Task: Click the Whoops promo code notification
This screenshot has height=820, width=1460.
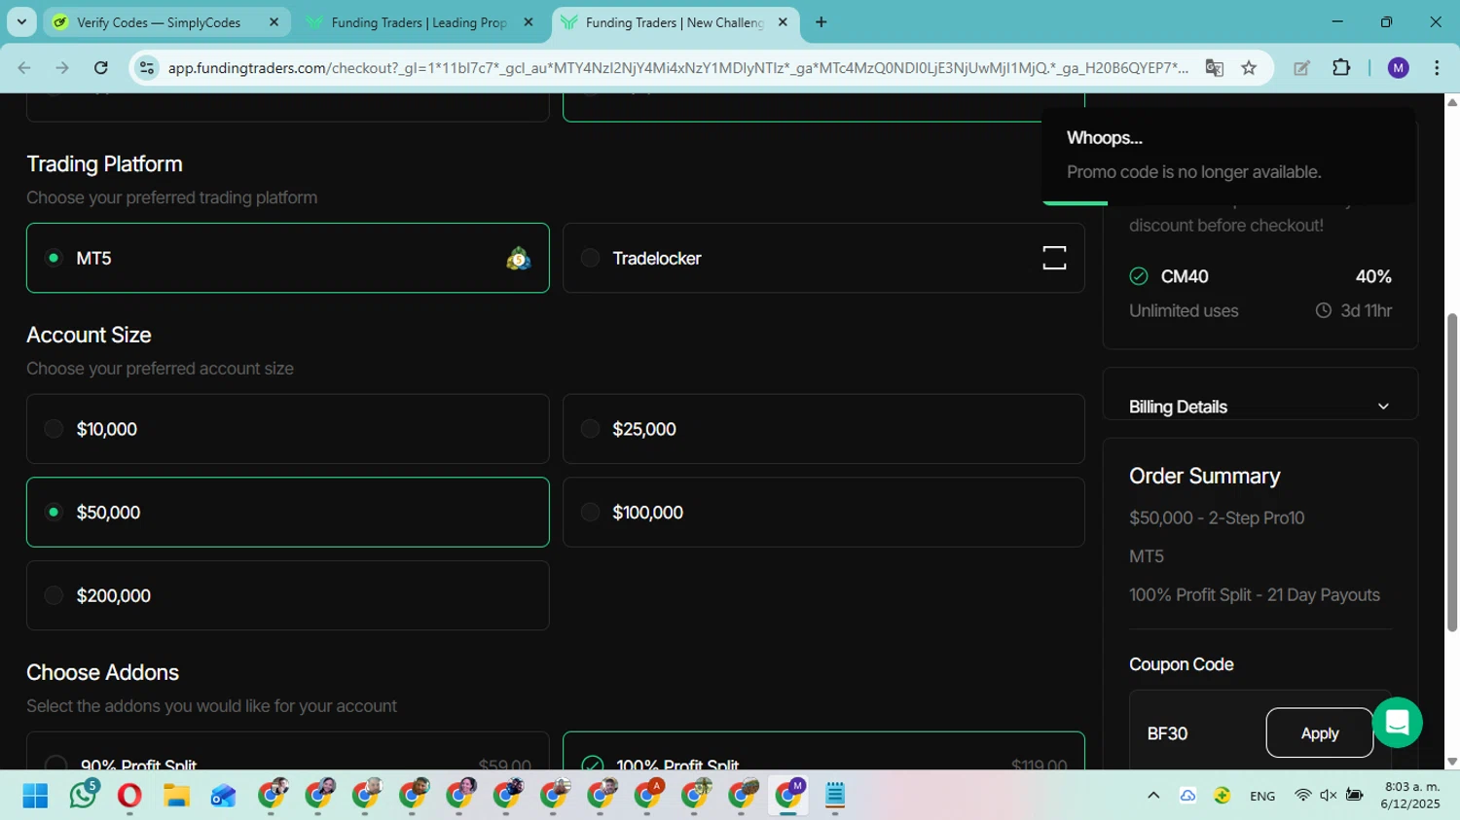Action: (x=1227, y=155)
